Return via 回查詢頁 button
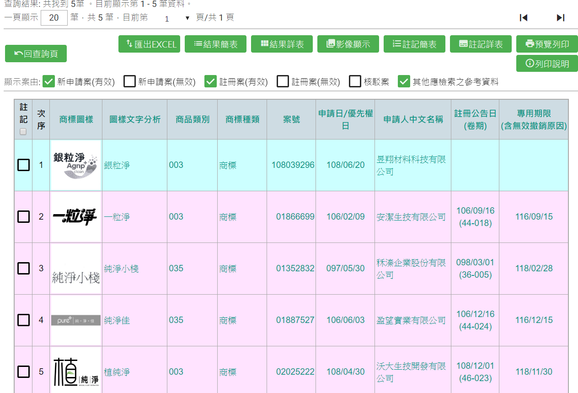 pyautogui.click(x=36, y=54)
